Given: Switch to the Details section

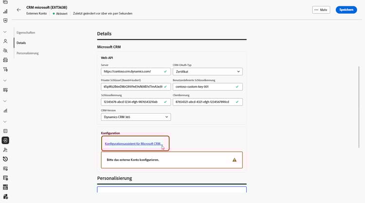Looking at the screenshot, I should point(21,43).
